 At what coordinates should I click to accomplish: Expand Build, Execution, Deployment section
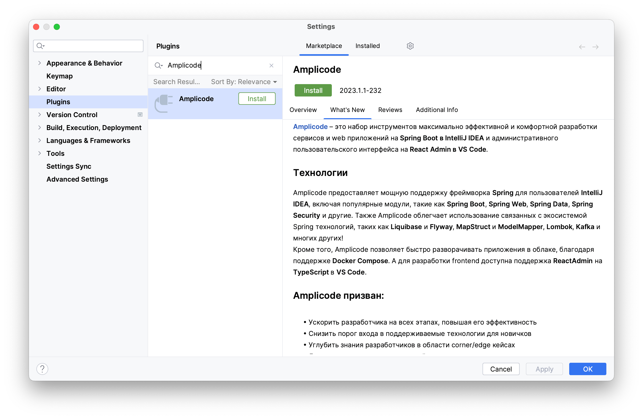click(x=39, y=127)
